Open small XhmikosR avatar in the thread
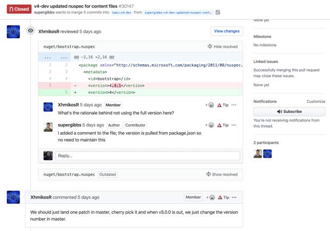Image resolution: width=330 pixels, height=231 pixels. (48, 107)
